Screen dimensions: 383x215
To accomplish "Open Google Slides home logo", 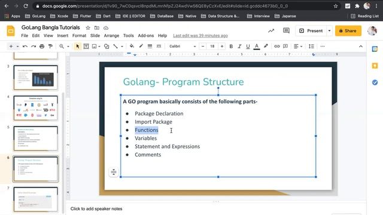I will tap(11, 31).
